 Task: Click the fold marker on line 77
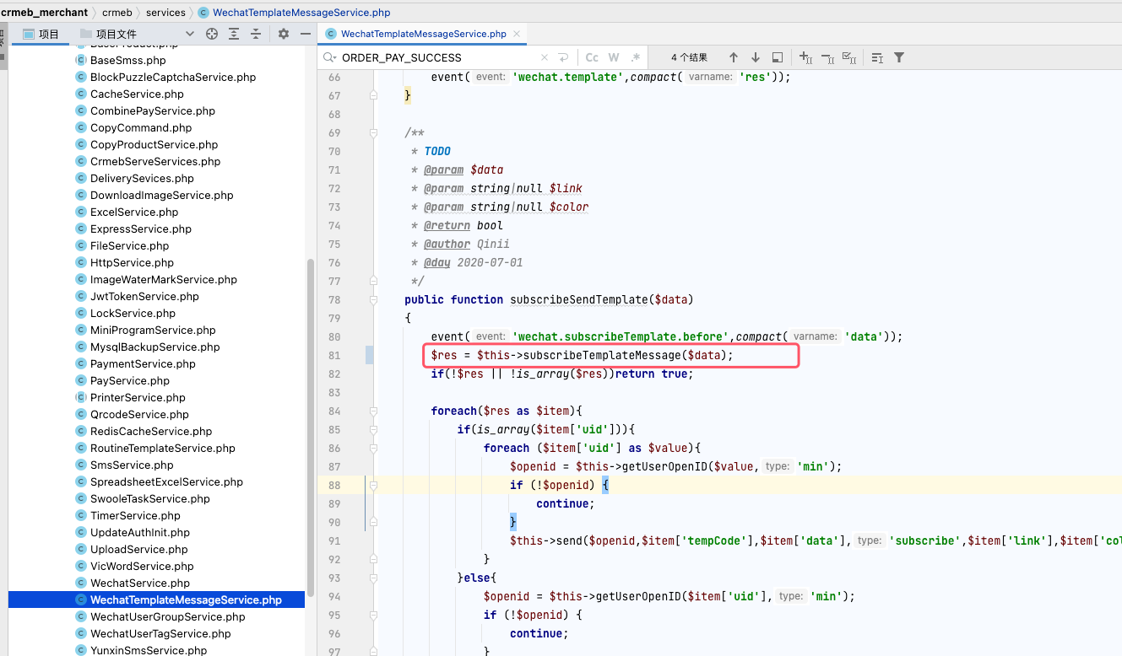(x=374, y=281)
